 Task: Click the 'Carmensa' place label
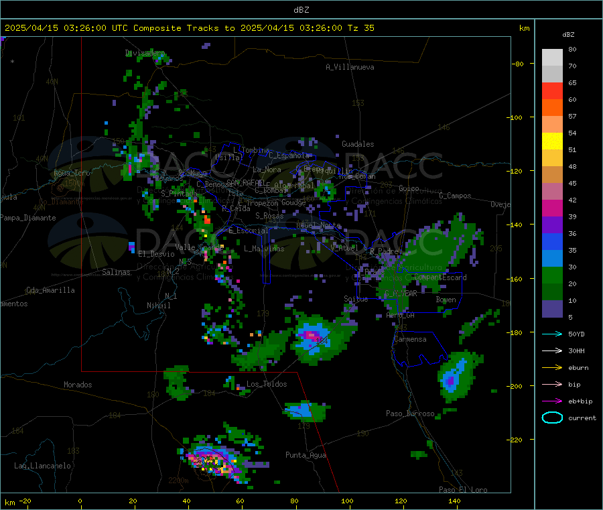410,339
